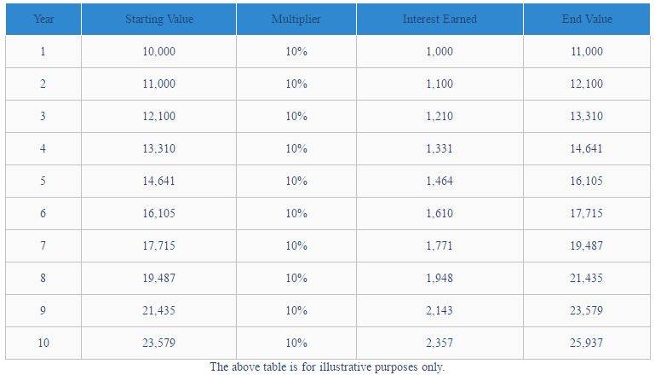Select the Year 8 end value 21,435
The height and width of the screenshot is (375, 655).
click(587, 278)
